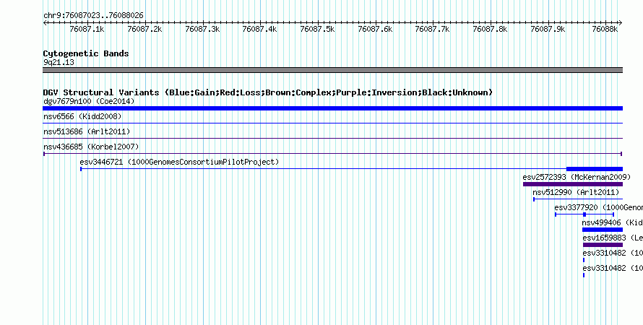Select the 76087.8k ruler tick label
The width and height of the screenshot is (643, 325).
click(491, 30)
